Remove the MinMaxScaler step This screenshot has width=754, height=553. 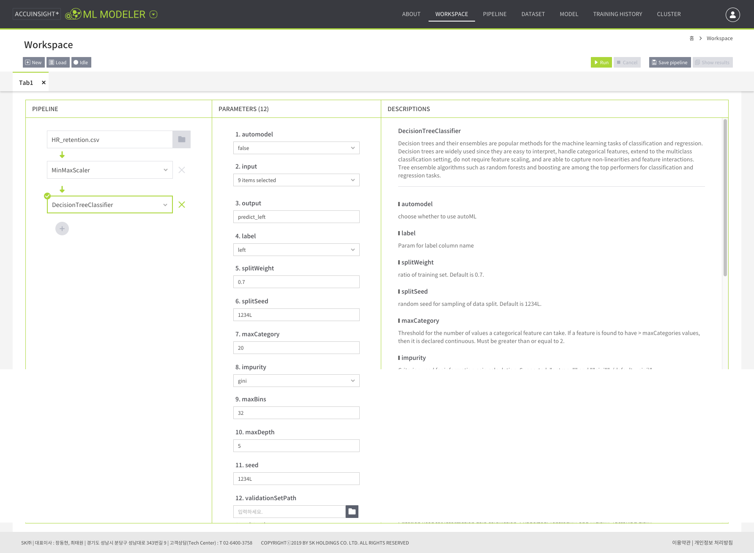pos(182,170)
